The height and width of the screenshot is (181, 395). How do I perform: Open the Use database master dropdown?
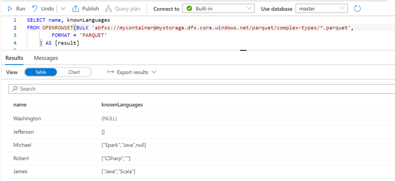[x=342, y=9]
